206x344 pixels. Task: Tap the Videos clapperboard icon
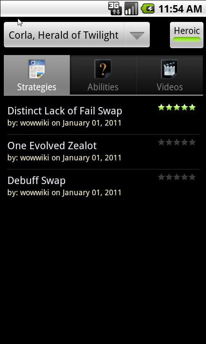[169, 69]
